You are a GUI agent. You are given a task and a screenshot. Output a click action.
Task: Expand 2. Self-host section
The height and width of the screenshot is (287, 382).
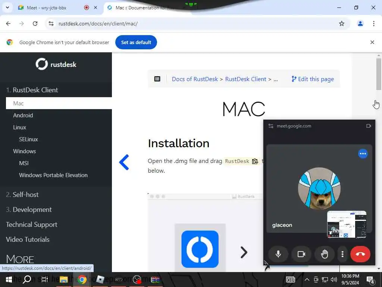[x=22, y=194]
